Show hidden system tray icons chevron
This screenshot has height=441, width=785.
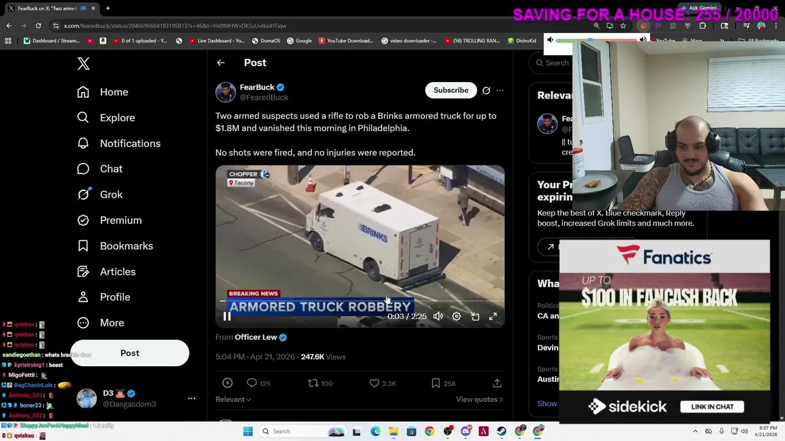(695, 431)
